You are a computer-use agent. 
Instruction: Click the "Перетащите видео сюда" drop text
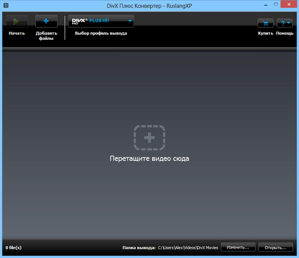149,159
